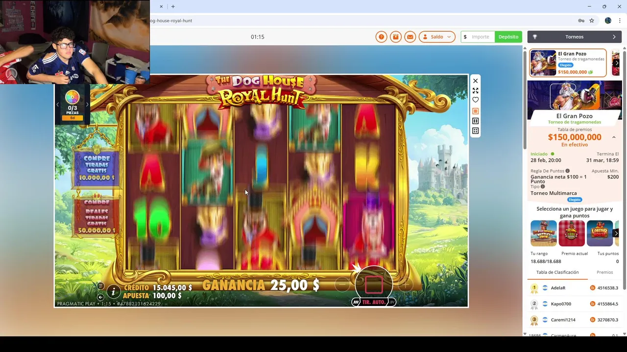Click the Torneo Multimarca text

[x=554, y=193]
